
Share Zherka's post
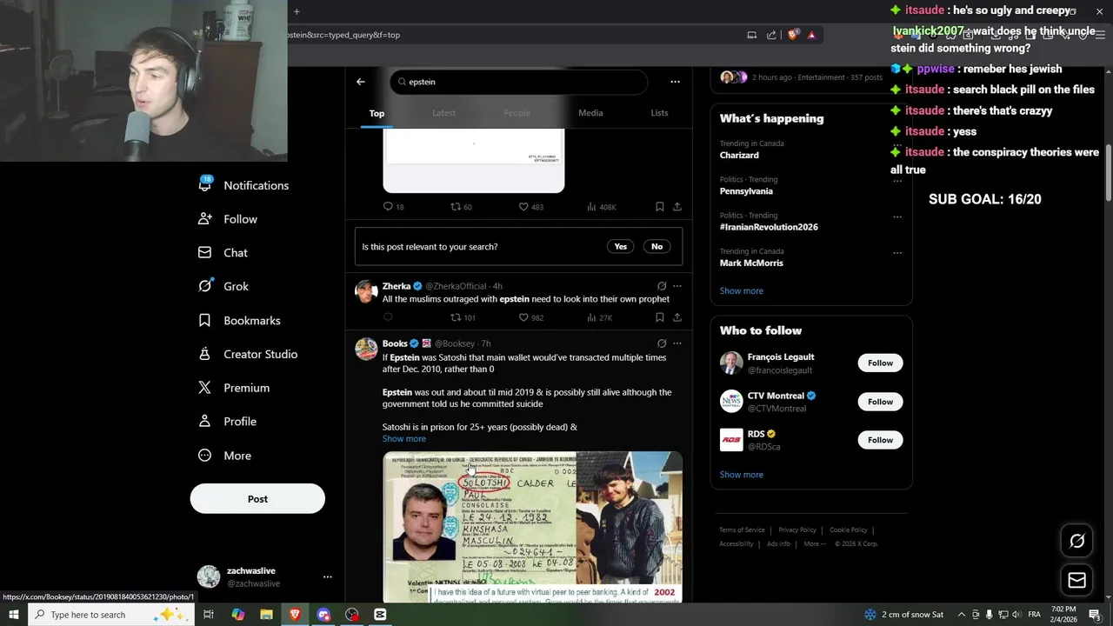pos(676,317)
